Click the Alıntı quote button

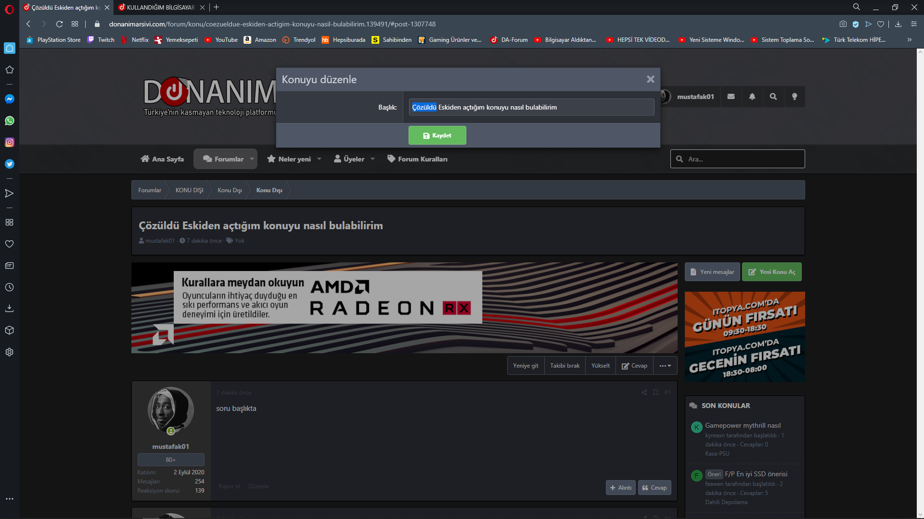(621, 488)
